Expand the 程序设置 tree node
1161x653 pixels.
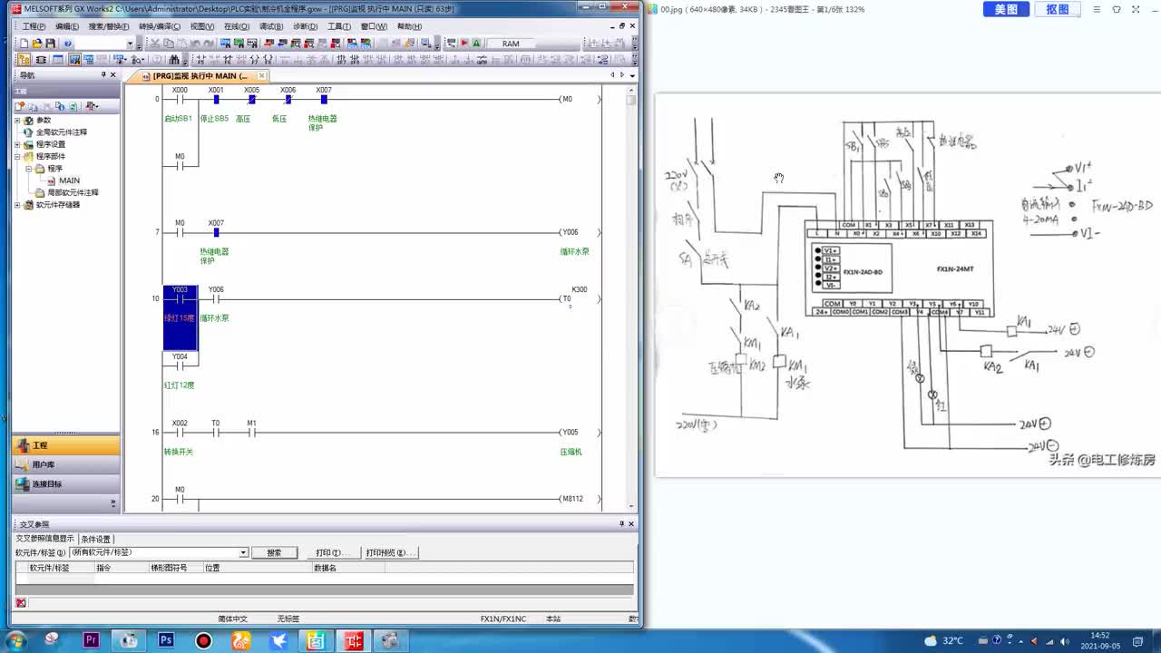tap(17, 144)
